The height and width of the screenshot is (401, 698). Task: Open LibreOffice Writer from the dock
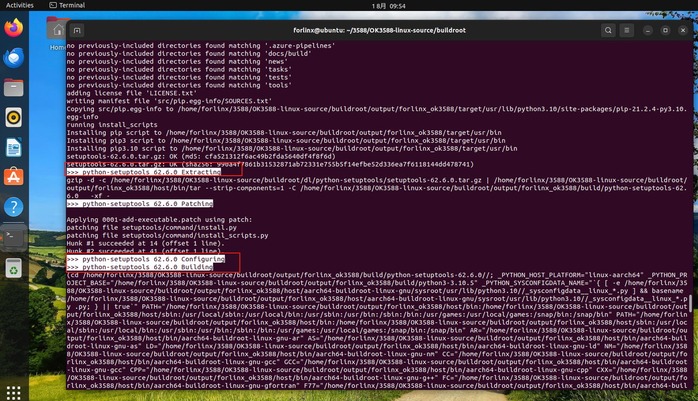[x=13, y=146]
